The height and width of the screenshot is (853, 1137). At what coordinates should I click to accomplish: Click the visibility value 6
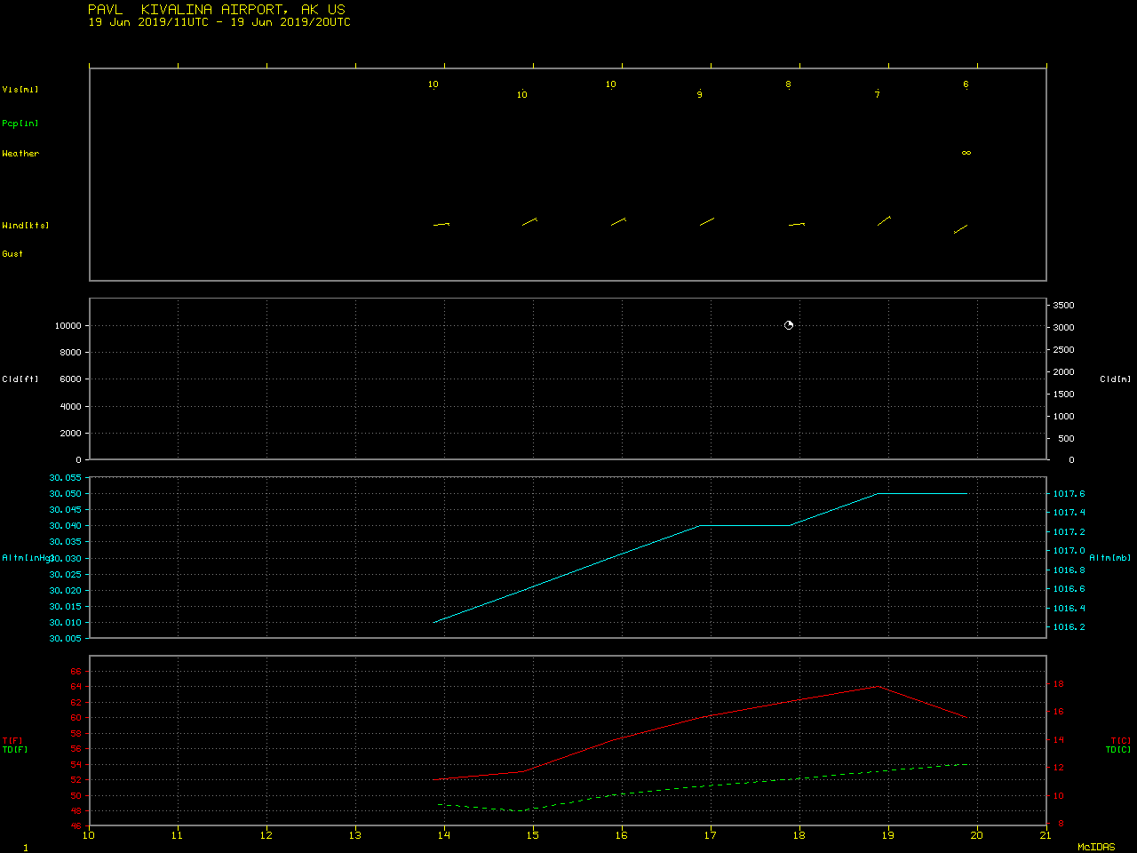966,84
